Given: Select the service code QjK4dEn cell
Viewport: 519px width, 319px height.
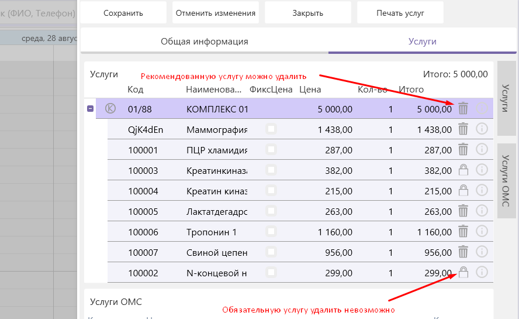Looking at the screenshot, I should coord(146,130).
